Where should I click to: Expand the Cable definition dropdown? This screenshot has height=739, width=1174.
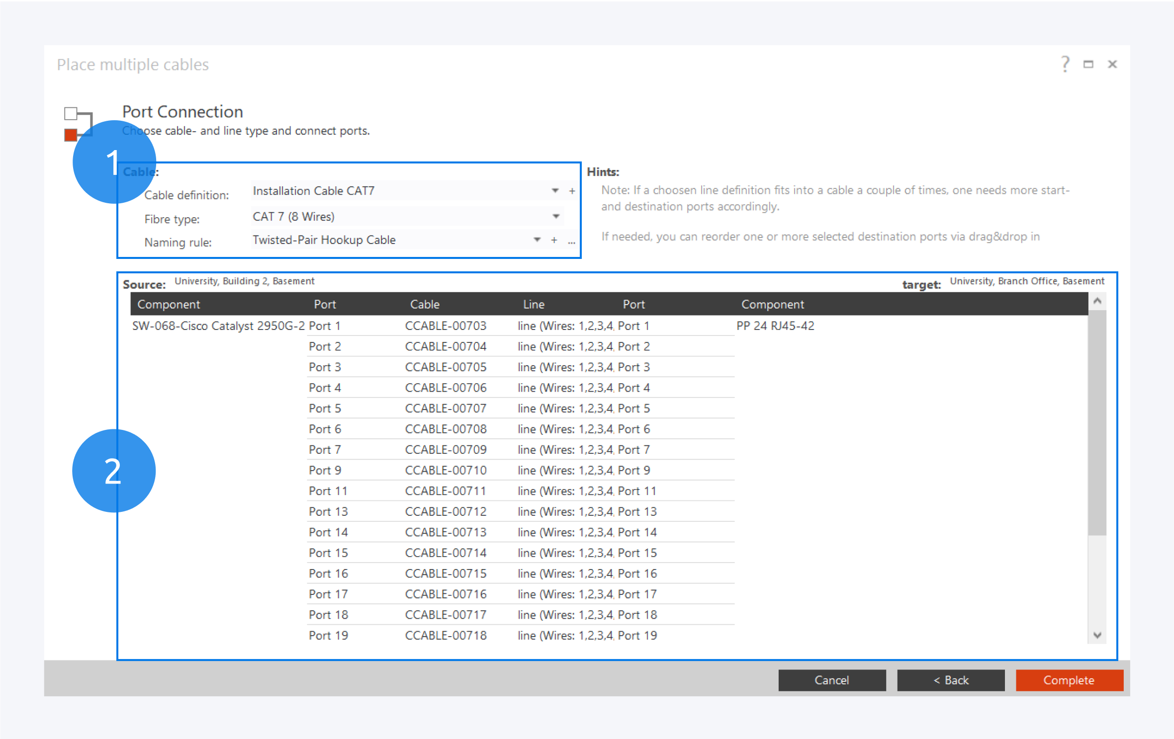click(x=555, y=191)
